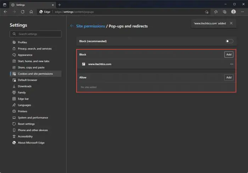The height and width of the screenshot is (173, 248).
Task: Open System and performance settings
Action: [35, 118]
